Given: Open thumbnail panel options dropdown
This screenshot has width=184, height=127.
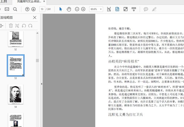Looking at the screenshot, I should coord(2,26).
